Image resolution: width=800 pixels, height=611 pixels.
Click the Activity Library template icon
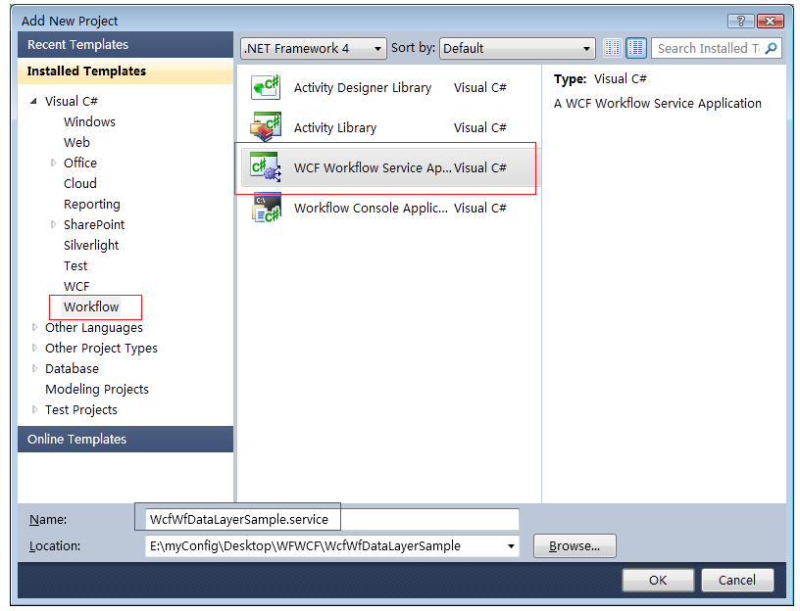(x=266, y=127)
